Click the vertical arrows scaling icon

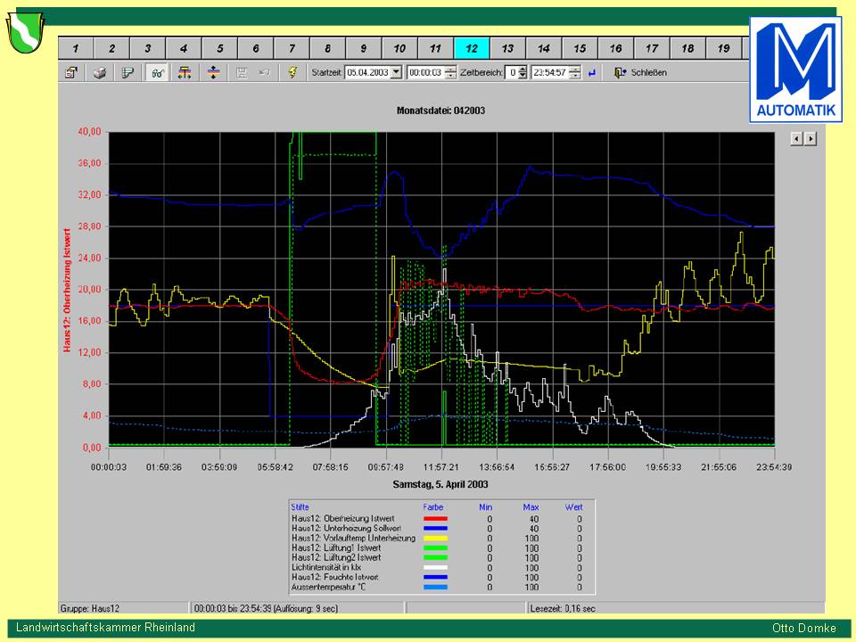click(213, 72)
